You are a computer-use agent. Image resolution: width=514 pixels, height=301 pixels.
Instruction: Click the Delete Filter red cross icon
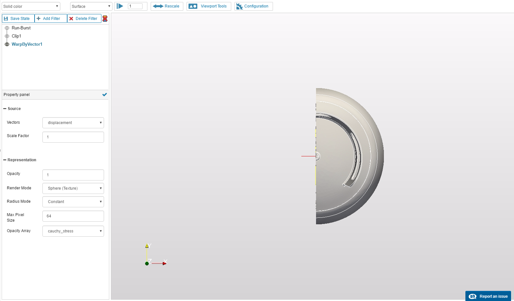(x=71, y=19)
